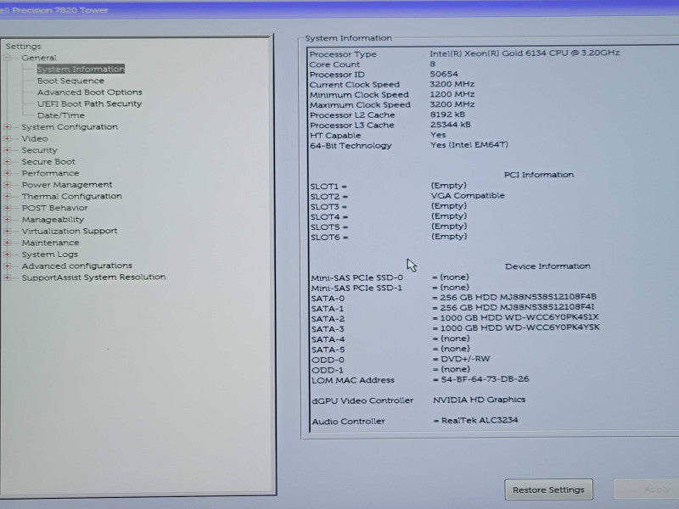Select Power Management tree label
The height and width of the screenshot is (509, 679).
click(x=67, y=185)
